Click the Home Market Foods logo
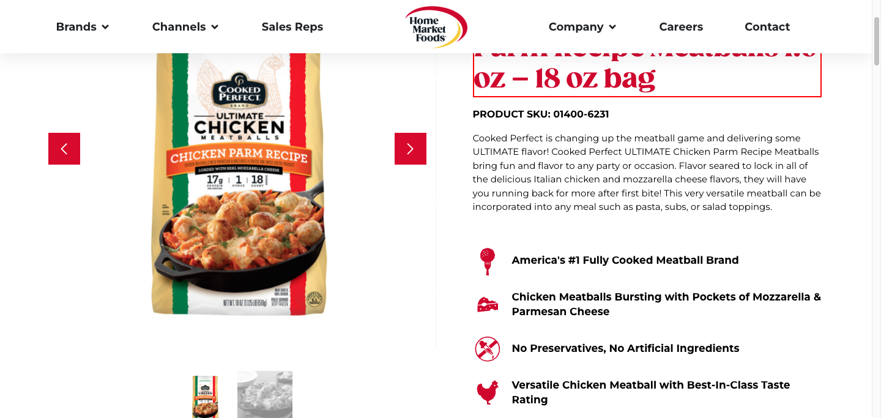This screenshot has height=418, width=881. click(x=436, y=28)
